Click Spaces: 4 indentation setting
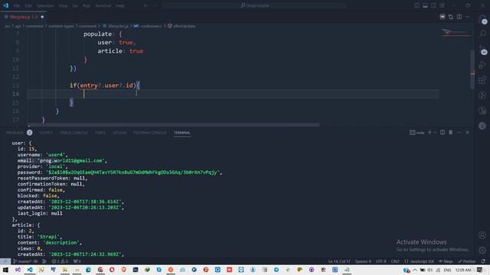This screenshot has height=275, width=490. pos(363,261)
